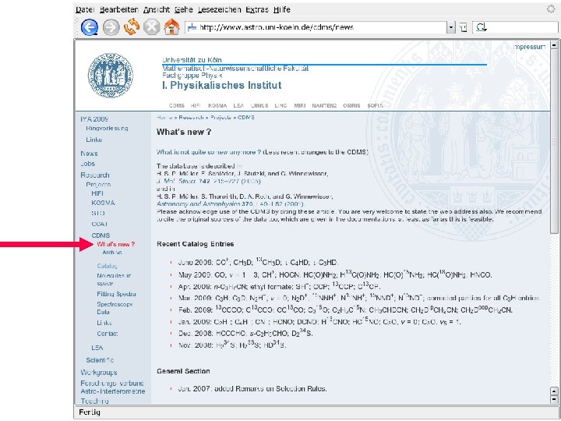Open What is not quite so new link
Screen dimensions: 561x421
coord(209,152)
